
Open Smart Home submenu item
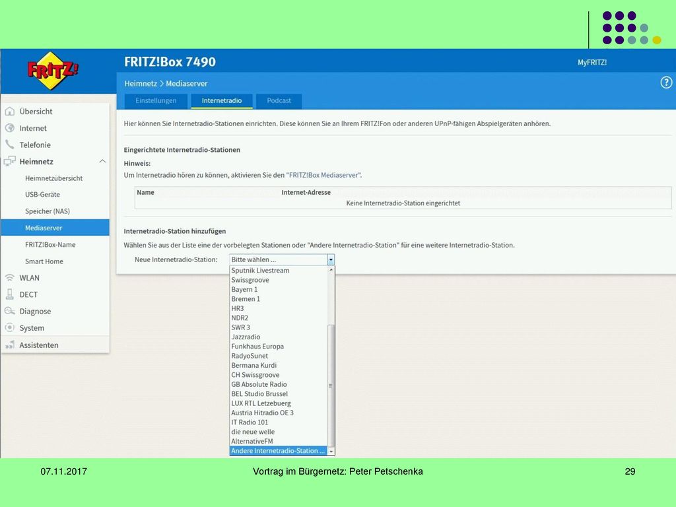44,261
